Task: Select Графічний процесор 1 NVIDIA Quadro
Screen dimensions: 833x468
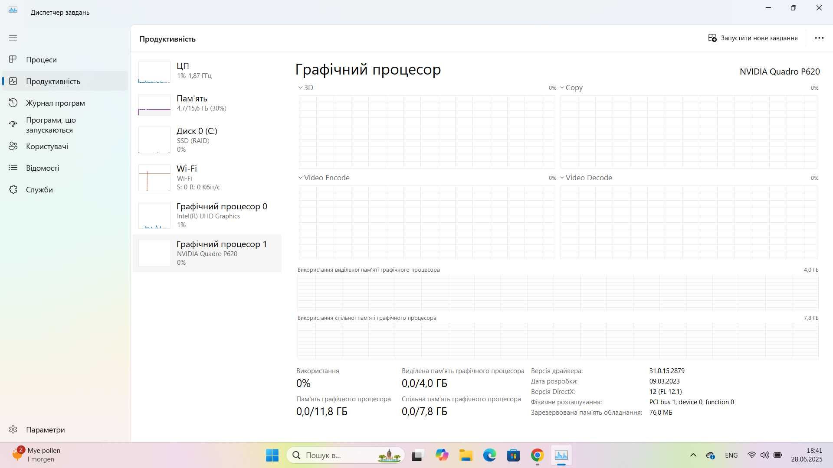Action: pos(207,253)
